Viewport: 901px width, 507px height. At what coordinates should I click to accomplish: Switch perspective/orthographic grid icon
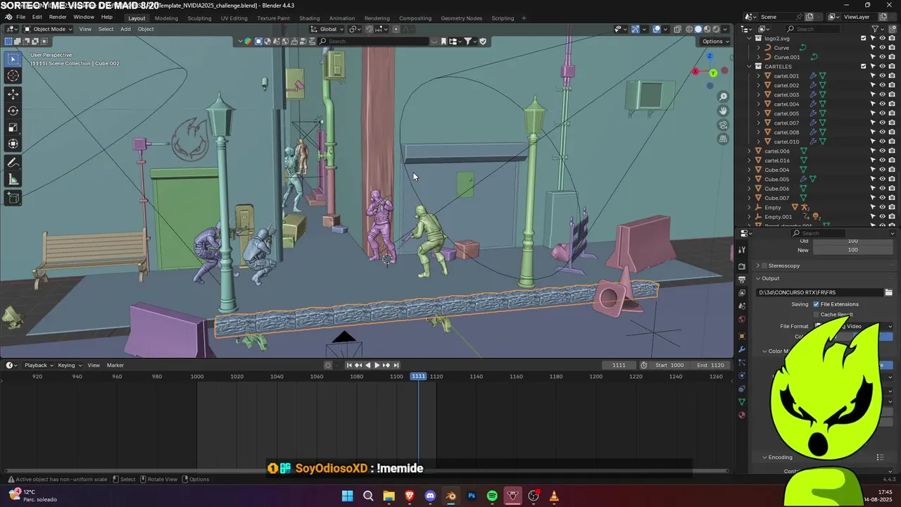[x=723, y=139]
